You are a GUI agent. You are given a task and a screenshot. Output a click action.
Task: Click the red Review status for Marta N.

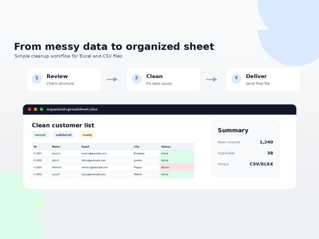click(177, 168)
